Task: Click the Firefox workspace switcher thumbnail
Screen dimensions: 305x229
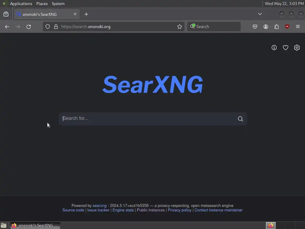Action: tap(270, 225)
